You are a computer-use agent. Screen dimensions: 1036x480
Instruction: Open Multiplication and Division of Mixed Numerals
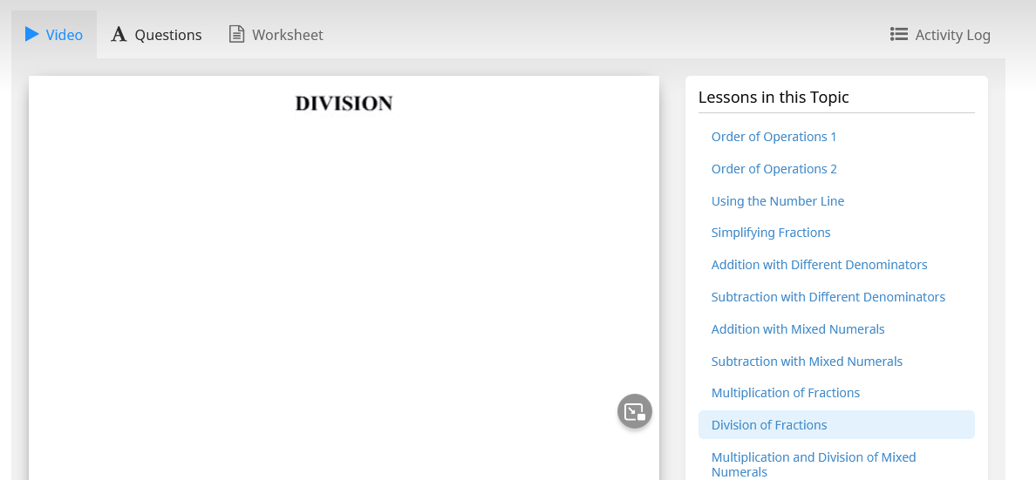pos(813,464)
